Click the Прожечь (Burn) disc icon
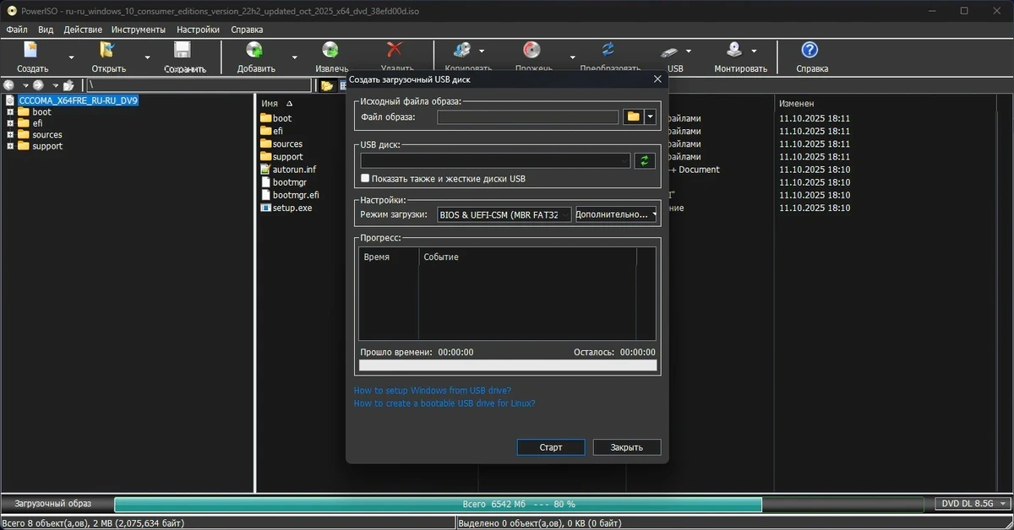The image size is (1014, 530). (x=532, y=51)
